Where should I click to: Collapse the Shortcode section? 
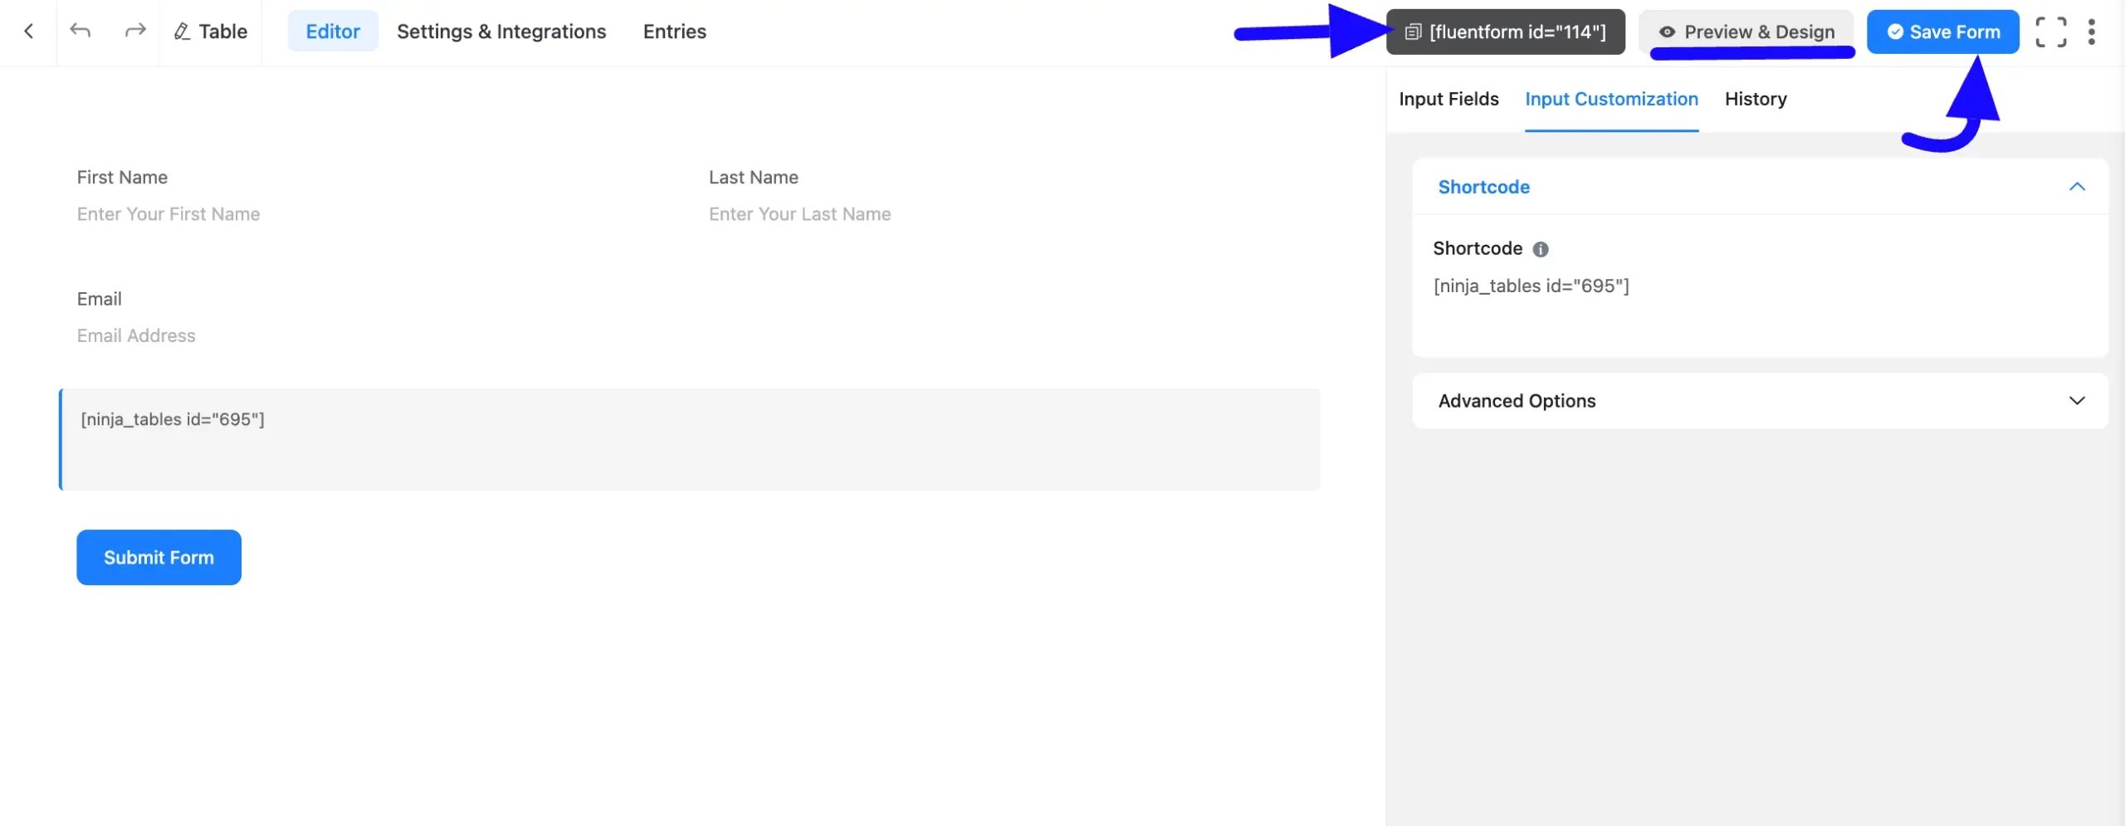2077,187
